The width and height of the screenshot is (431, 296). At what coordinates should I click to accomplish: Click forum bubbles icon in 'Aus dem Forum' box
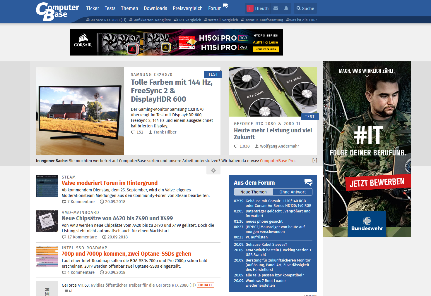coord(308,182)
